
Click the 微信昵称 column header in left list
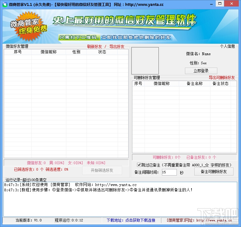coord(49,52)
